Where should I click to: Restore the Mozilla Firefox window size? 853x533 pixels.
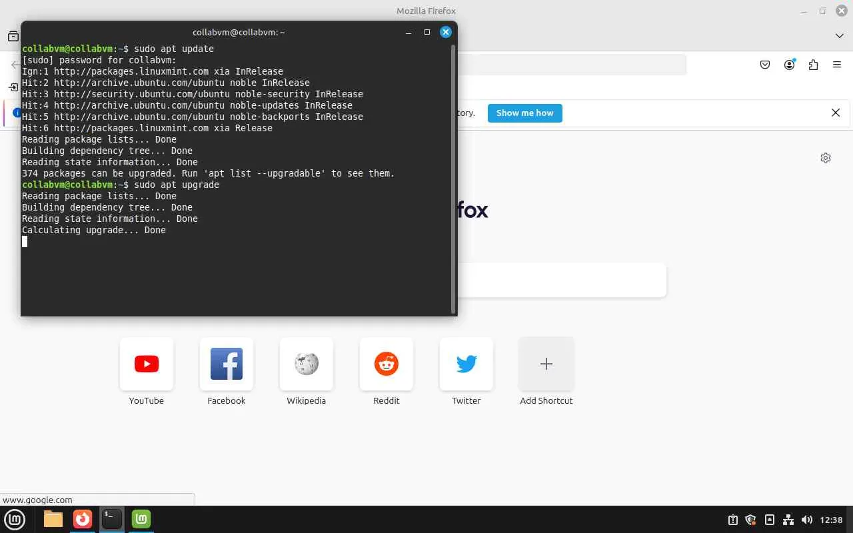click(x=822, y=11)
